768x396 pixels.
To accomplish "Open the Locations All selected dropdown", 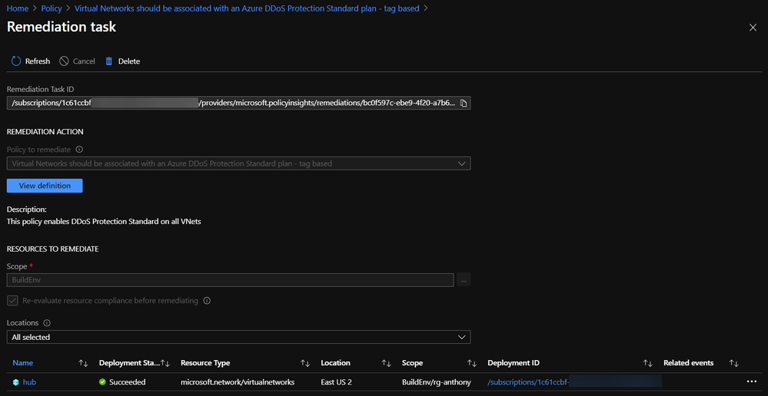I will pyautogui.click(x=461, y=337).
